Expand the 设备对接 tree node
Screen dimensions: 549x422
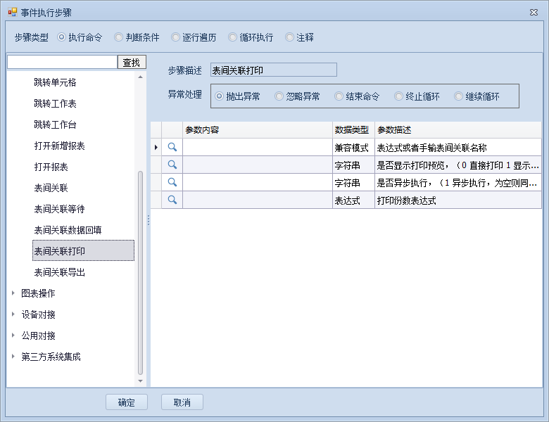[x=13, y=314]
